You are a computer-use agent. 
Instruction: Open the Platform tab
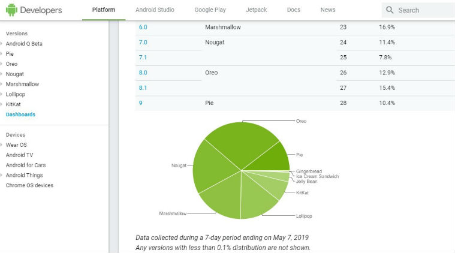104,10
